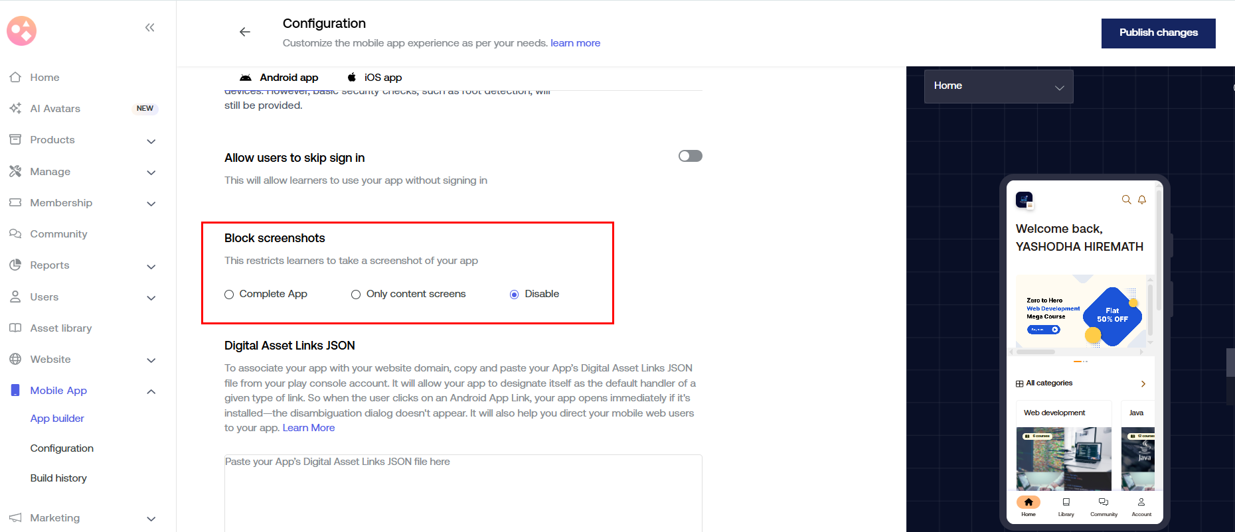Expand the Products sidebar menu
The image size is (1235, 532).
(151, 141)
